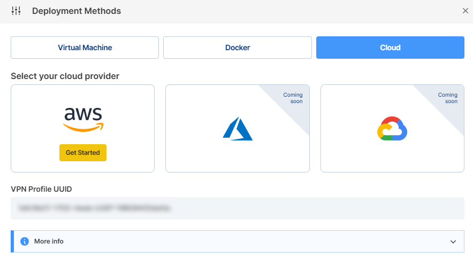The image size is (473, 259).
Task: Switch to the Virtual Machine tab
Action: pyautogui.click(x=85, y=48)
